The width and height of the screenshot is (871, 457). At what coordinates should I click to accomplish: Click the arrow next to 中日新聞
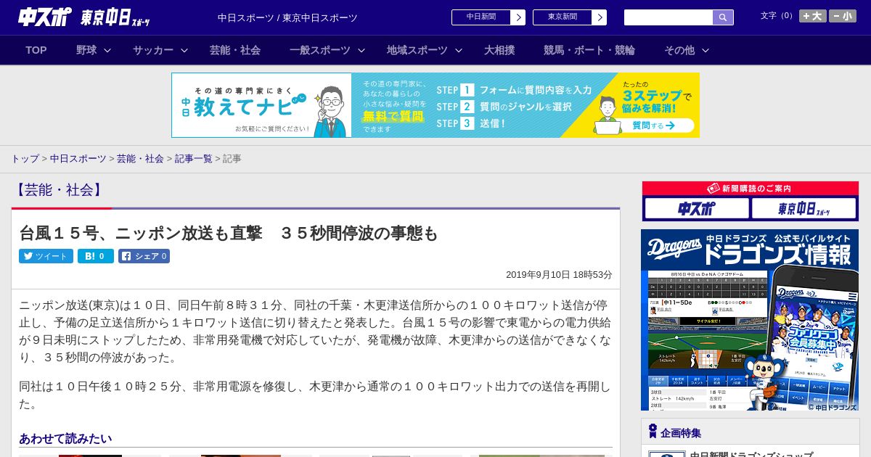click(518, 17)
